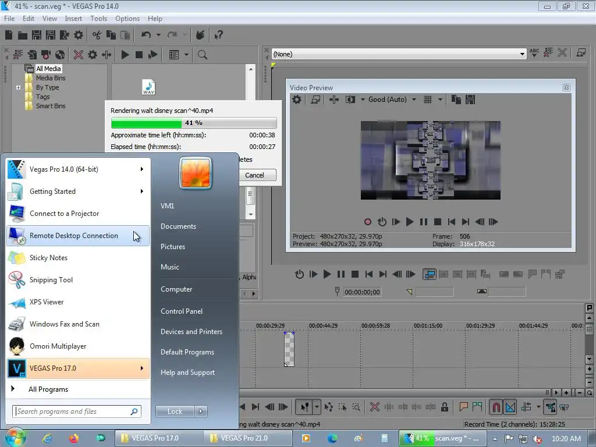Click the Search programs and files field
The height and width of the screenshot is (447, 596).
click(77, 411)
